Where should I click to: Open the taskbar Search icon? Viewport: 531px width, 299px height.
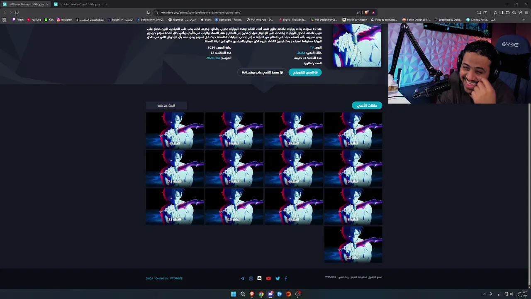tap(243, 294)
